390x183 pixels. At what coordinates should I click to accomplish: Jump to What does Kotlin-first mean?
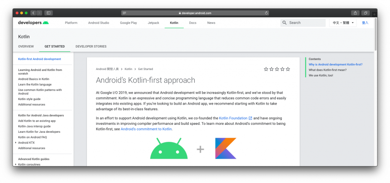coord(328,70)
